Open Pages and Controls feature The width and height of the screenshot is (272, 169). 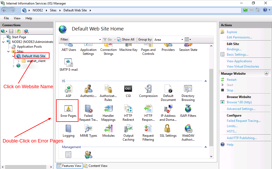click(x=148, y=50)
